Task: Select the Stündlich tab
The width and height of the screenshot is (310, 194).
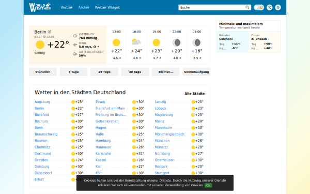Action: [x=43, y=72]
